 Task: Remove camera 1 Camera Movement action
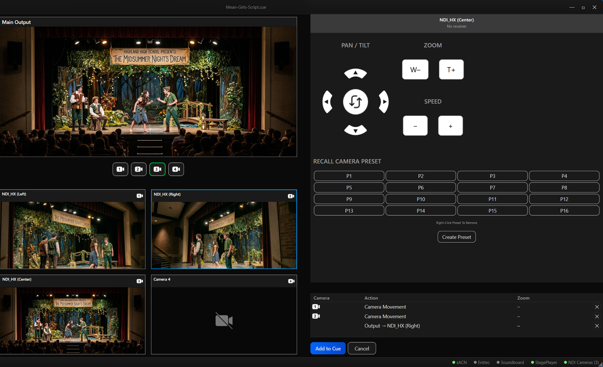(x=597, y=307)
